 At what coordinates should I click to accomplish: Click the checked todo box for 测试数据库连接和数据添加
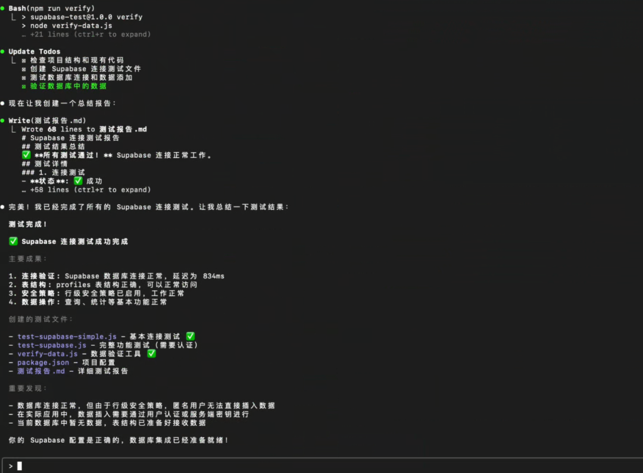click(x=24, y=77)
